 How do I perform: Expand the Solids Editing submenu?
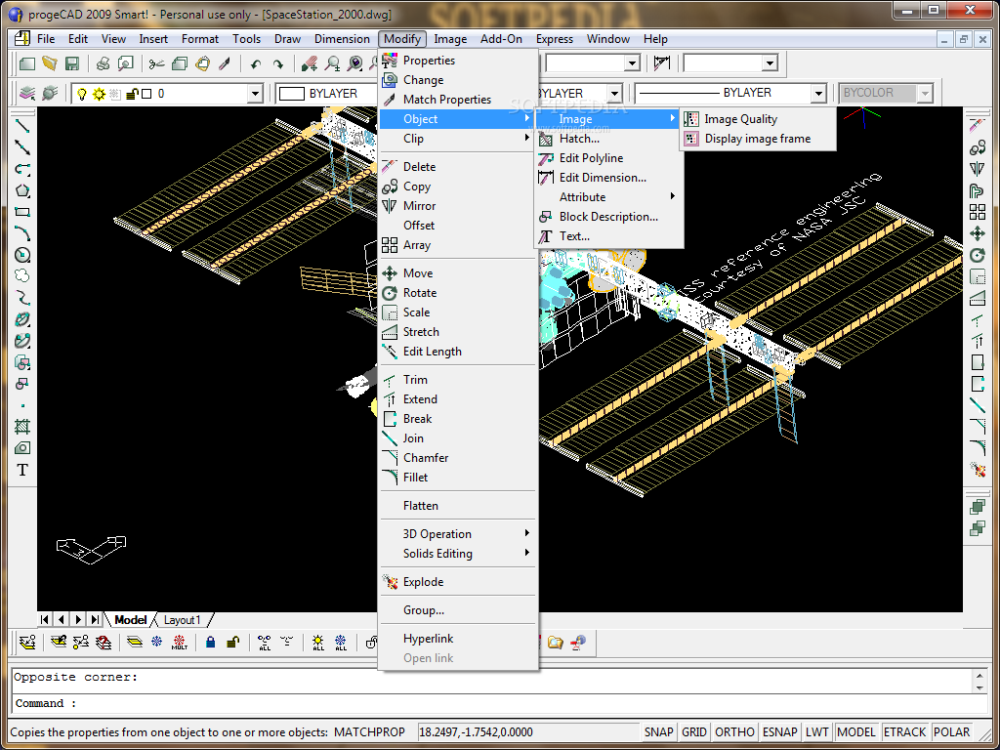point(458,554)
